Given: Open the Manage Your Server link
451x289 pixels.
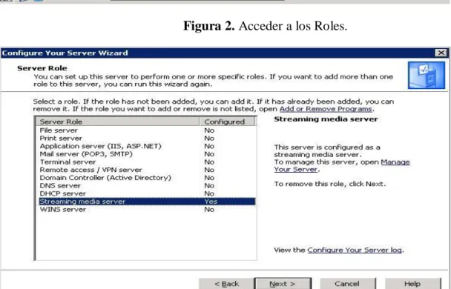Looking at the screenshot, I should tap(342, 166).
